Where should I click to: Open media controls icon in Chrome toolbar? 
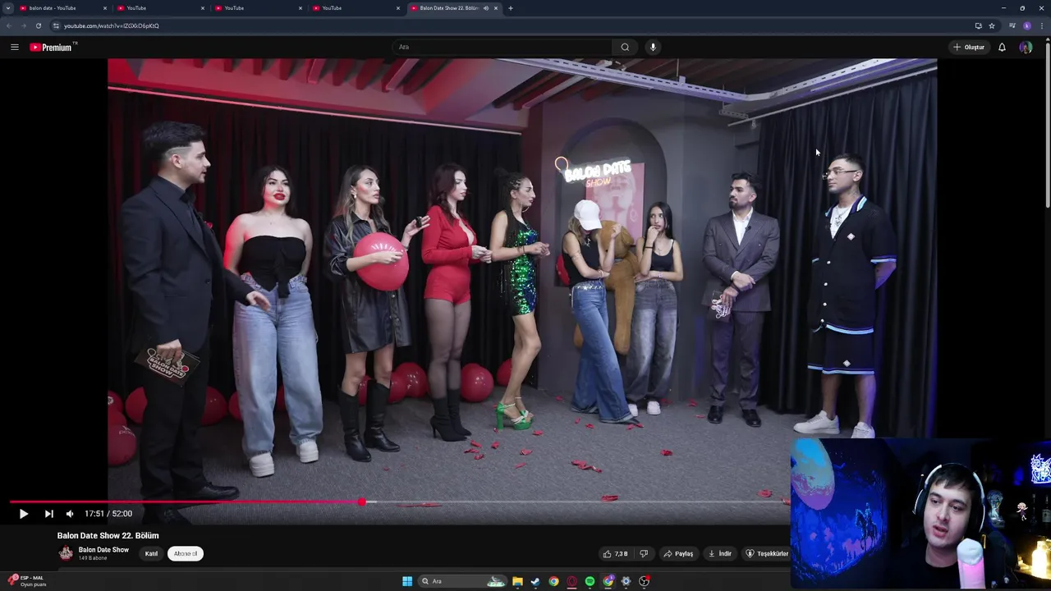pyautogui.click(x=1012, y=25)
